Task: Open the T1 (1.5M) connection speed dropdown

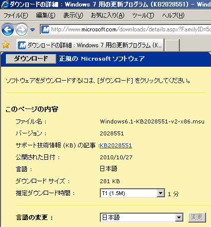Action: 133,193
